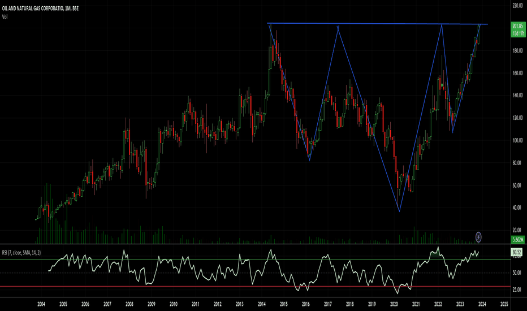Click the 2007 year label on time axis
The height and width of the screenshot is (311, 527).
[x=107, y=304]
